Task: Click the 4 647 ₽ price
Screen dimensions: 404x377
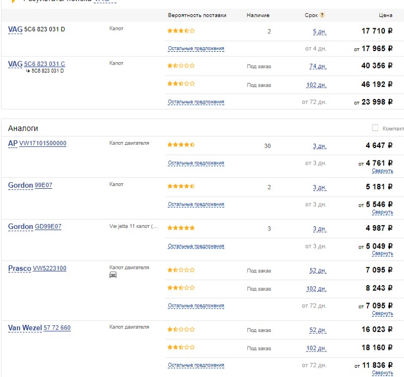Action: pos(379,145)
